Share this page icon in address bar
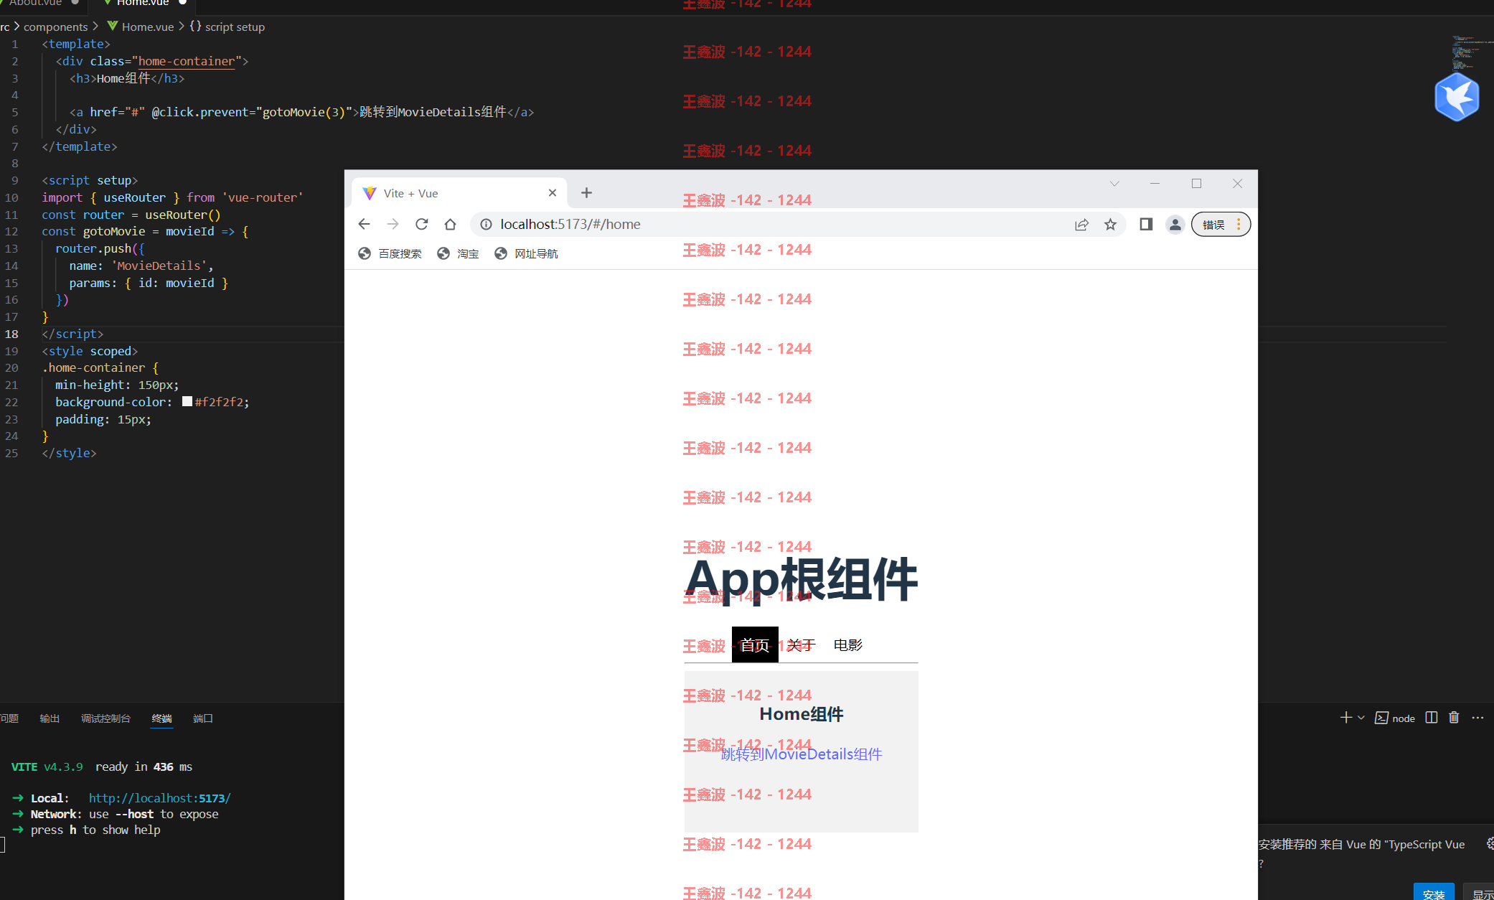 [1081, 225]
